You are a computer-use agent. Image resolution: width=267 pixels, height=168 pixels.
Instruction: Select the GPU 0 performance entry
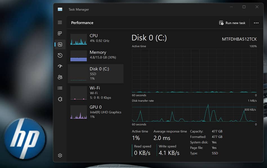click(95, 112)
